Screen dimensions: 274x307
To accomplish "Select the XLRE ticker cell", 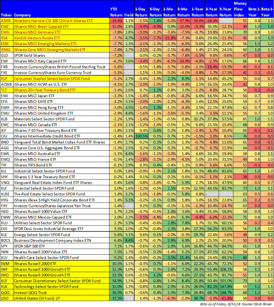I will coord(7,194).
